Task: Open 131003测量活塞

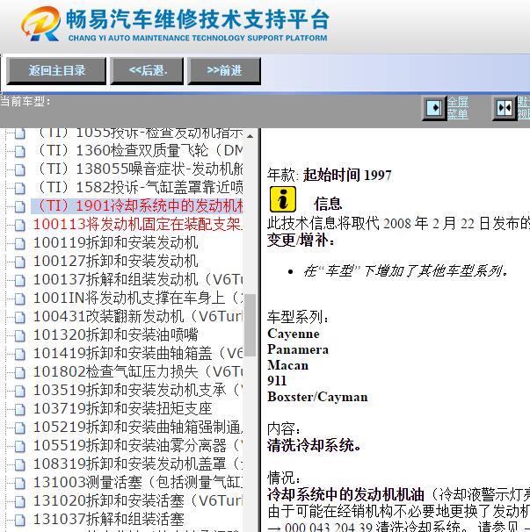Action: (138, 482)
